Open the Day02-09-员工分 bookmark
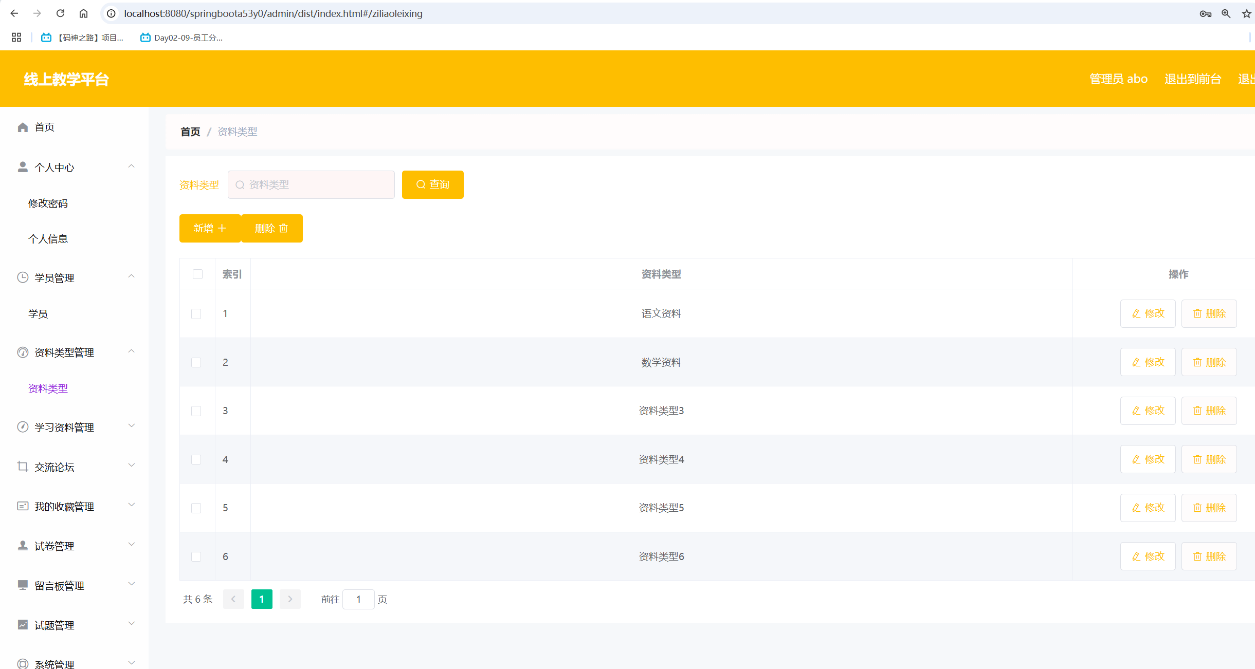 pos(181,38)
